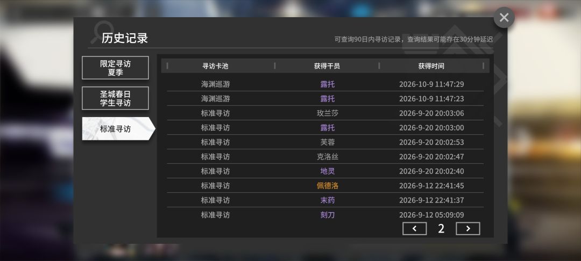The image size is (581, 261).
Task: Click timestamp 2026-10-9 11:47:29
Action: pyautogui.click(x=431, y=84)
